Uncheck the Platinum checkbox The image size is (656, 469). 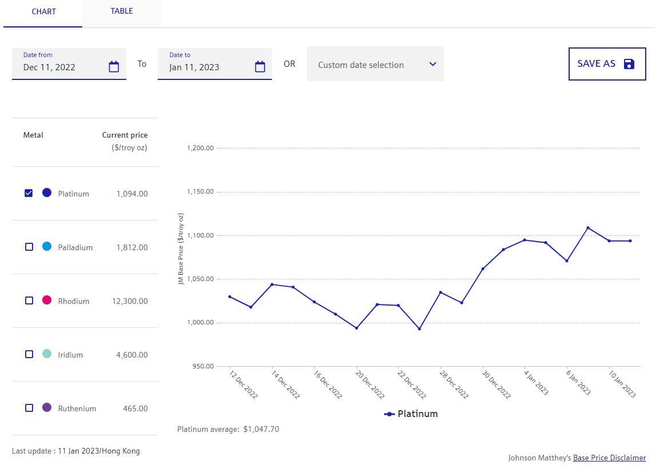(29, 193)
